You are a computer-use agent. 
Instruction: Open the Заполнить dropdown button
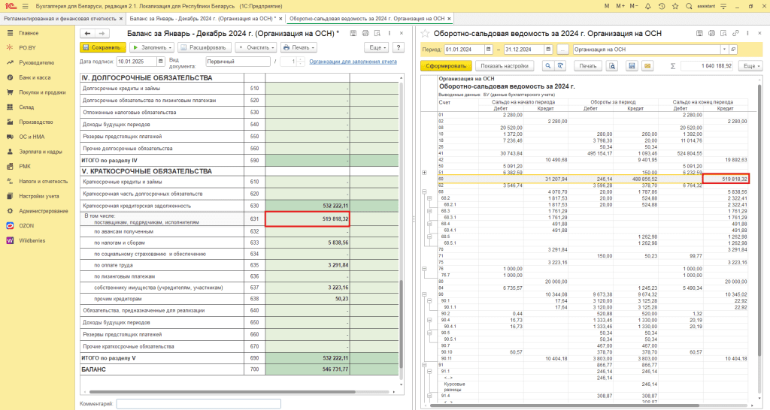[152, 47]
